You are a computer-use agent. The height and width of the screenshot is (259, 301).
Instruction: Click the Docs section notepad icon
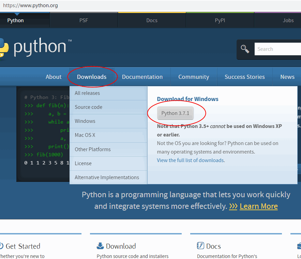point(200,246)
